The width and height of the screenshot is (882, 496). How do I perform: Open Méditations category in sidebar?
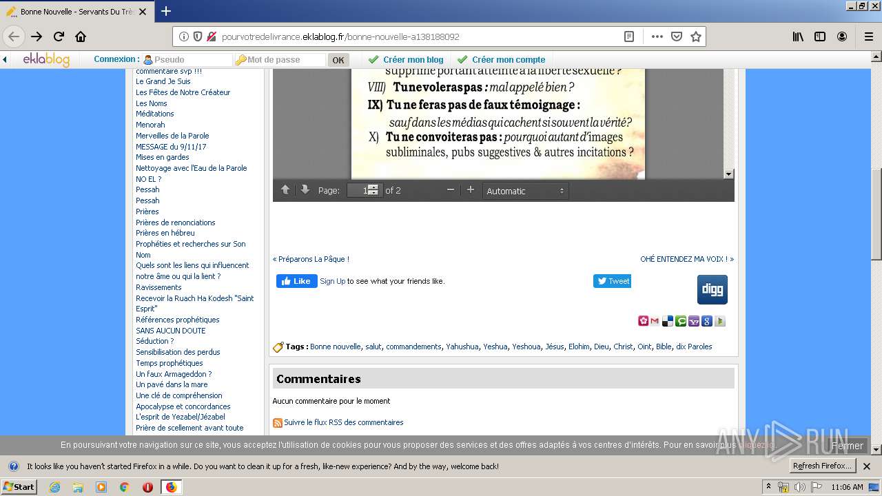pyautogui.click(x=155, y=114)
